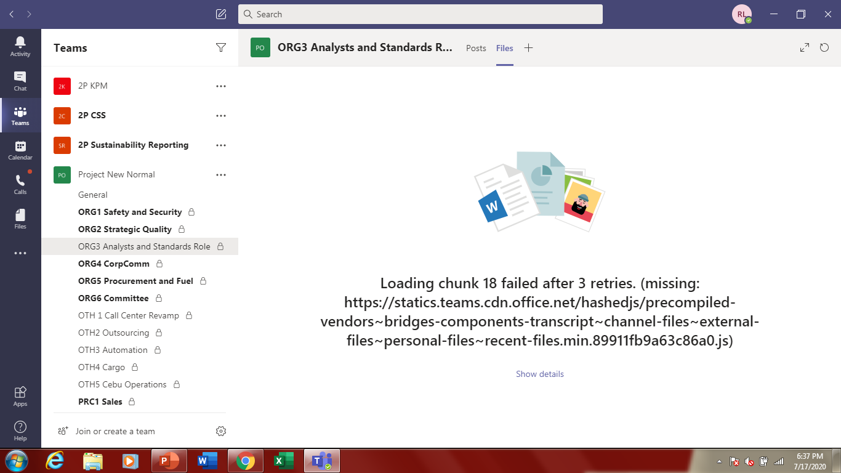The height and width of the screenshot is (473, 841).
Task: Open Google Chrome from the taskbar
Action: point(246,461)
